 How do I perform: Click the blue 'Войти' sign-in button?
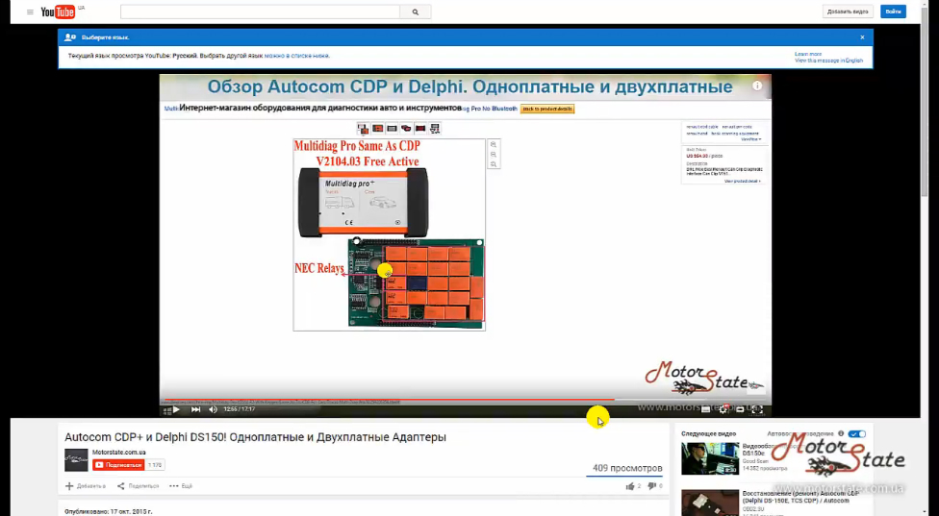tap(893, 12)
